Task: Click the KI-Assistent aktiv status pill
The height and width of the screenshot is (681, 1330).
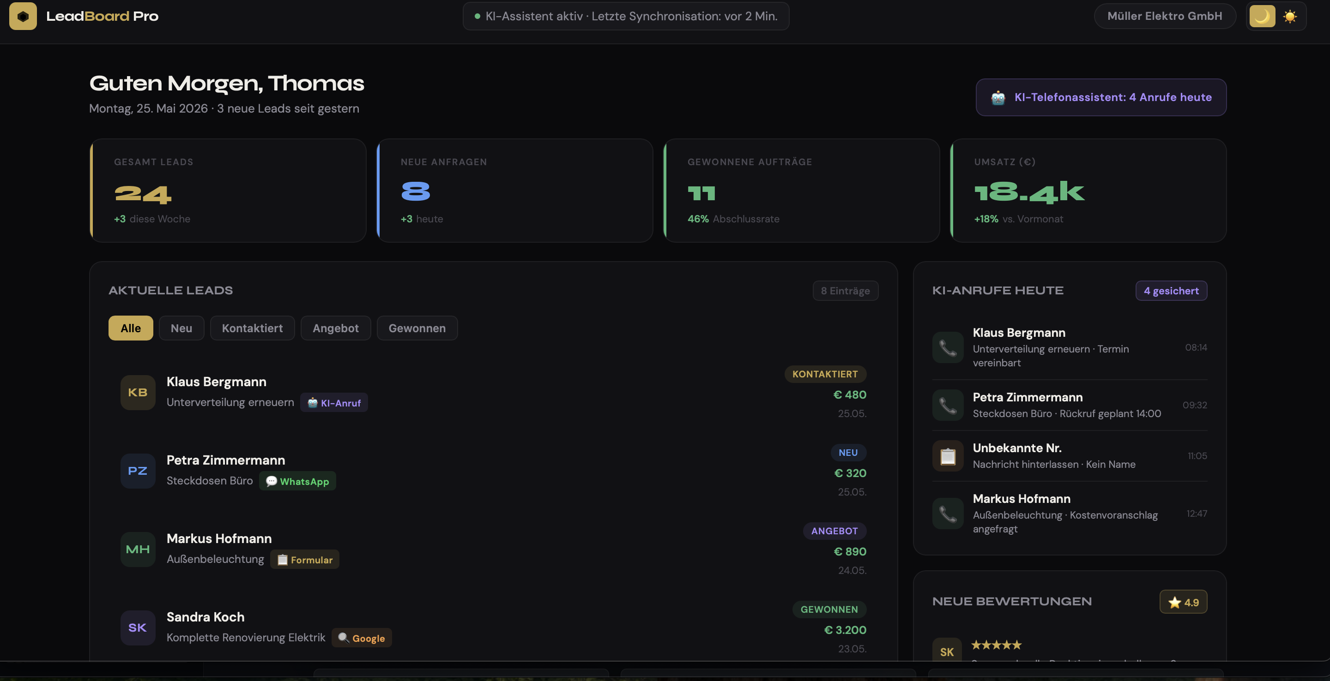Action: [626, 16]
